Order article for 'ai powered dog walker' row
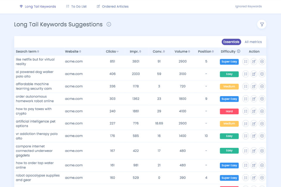This screenshot has height=187, width=281. [254, 74]
